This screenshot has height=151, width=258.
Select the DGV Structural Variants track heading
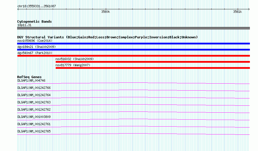[108, 37]
